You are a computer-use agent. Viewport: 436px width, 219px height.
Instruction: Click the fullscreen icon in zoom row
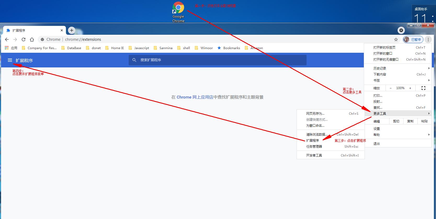pos(423,88)
